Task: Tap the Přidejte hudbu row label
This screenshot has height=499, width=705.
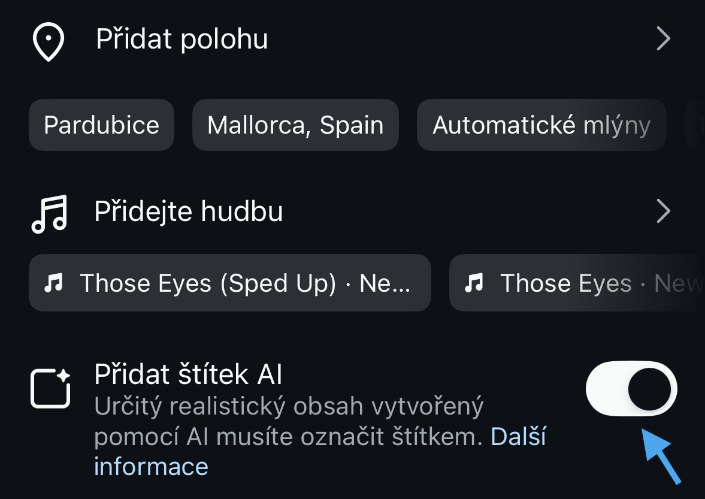Action: point(189,211)
